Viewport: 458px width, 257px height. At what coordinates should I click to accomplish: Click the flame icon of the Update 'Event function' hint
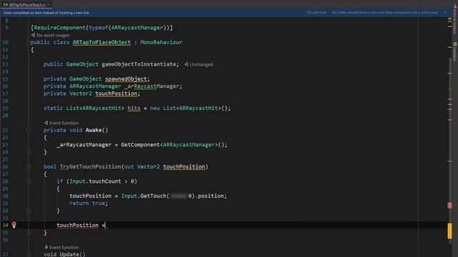tap(46, 248)
